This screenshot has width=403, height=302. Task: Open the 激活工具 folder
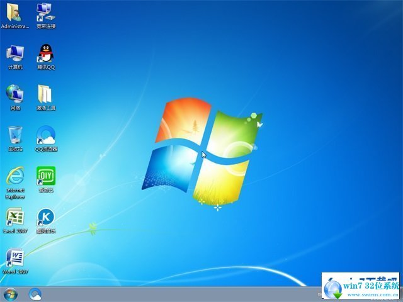[46, 98]
